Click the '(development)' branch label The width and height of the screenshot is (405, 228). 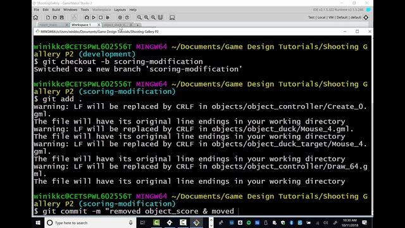click(107, 54)
